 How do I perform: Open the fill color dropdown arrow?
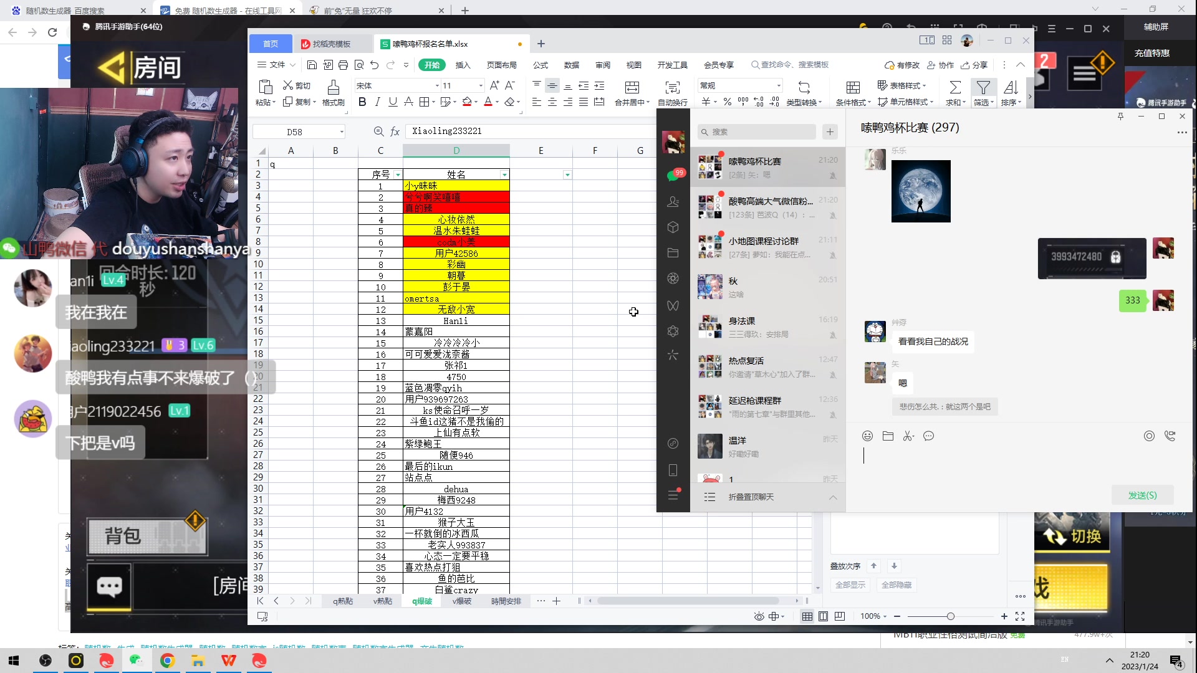476,102
